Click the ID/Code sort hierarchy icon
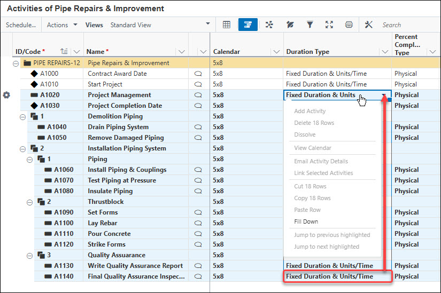441x293 pixels. coord(64,51)
